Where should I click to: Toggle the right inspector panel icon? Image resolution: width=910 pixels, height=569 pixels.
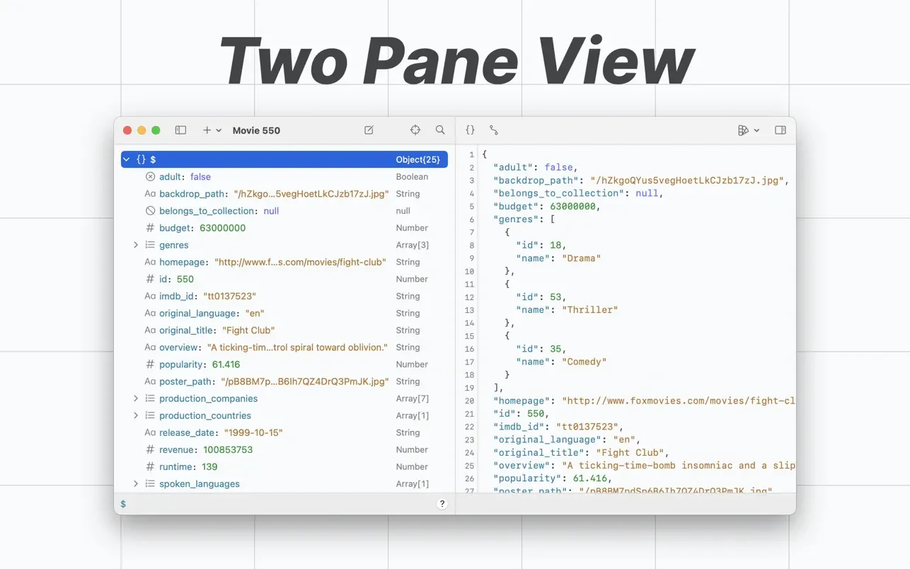pos(781,130)
